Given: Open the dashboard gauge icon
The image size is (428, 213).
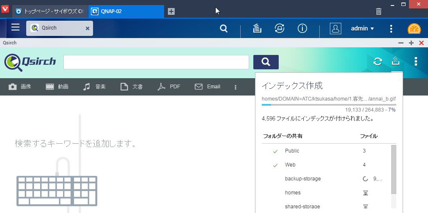Looking at the screenshot, I should tap(414, 29).
